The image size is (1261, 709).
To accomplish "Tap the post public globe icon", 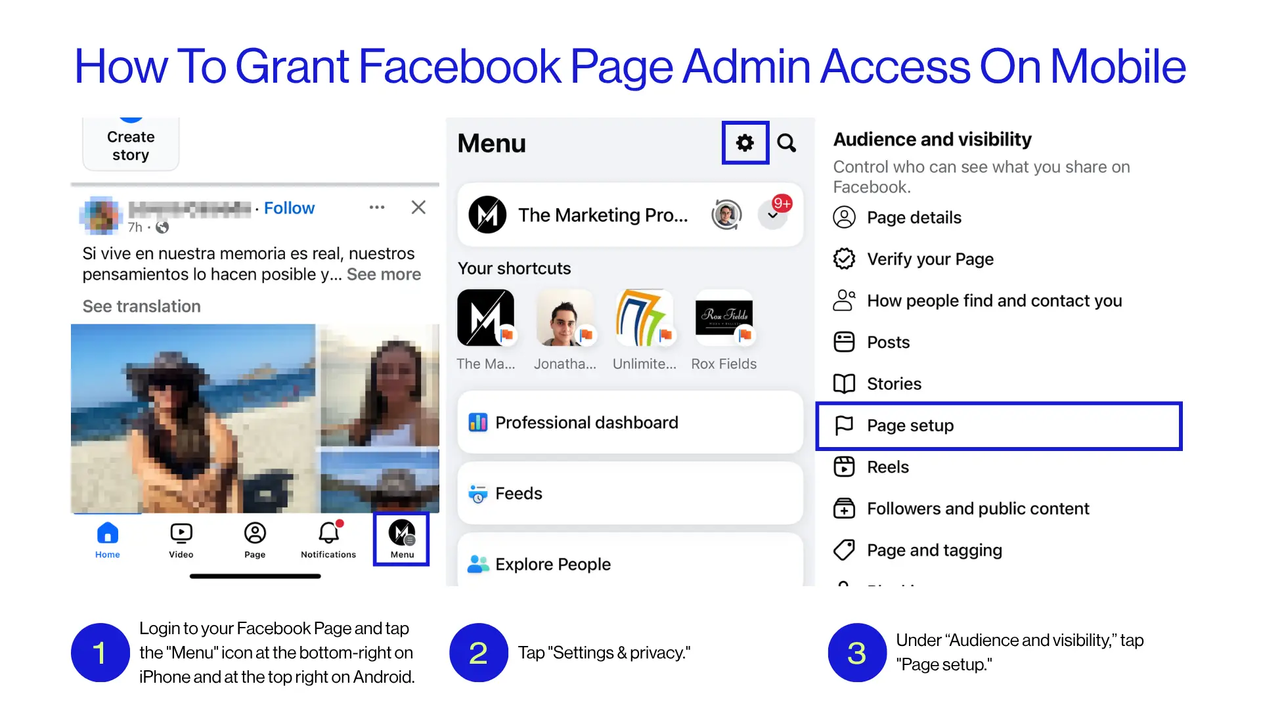I will [162, 227].
